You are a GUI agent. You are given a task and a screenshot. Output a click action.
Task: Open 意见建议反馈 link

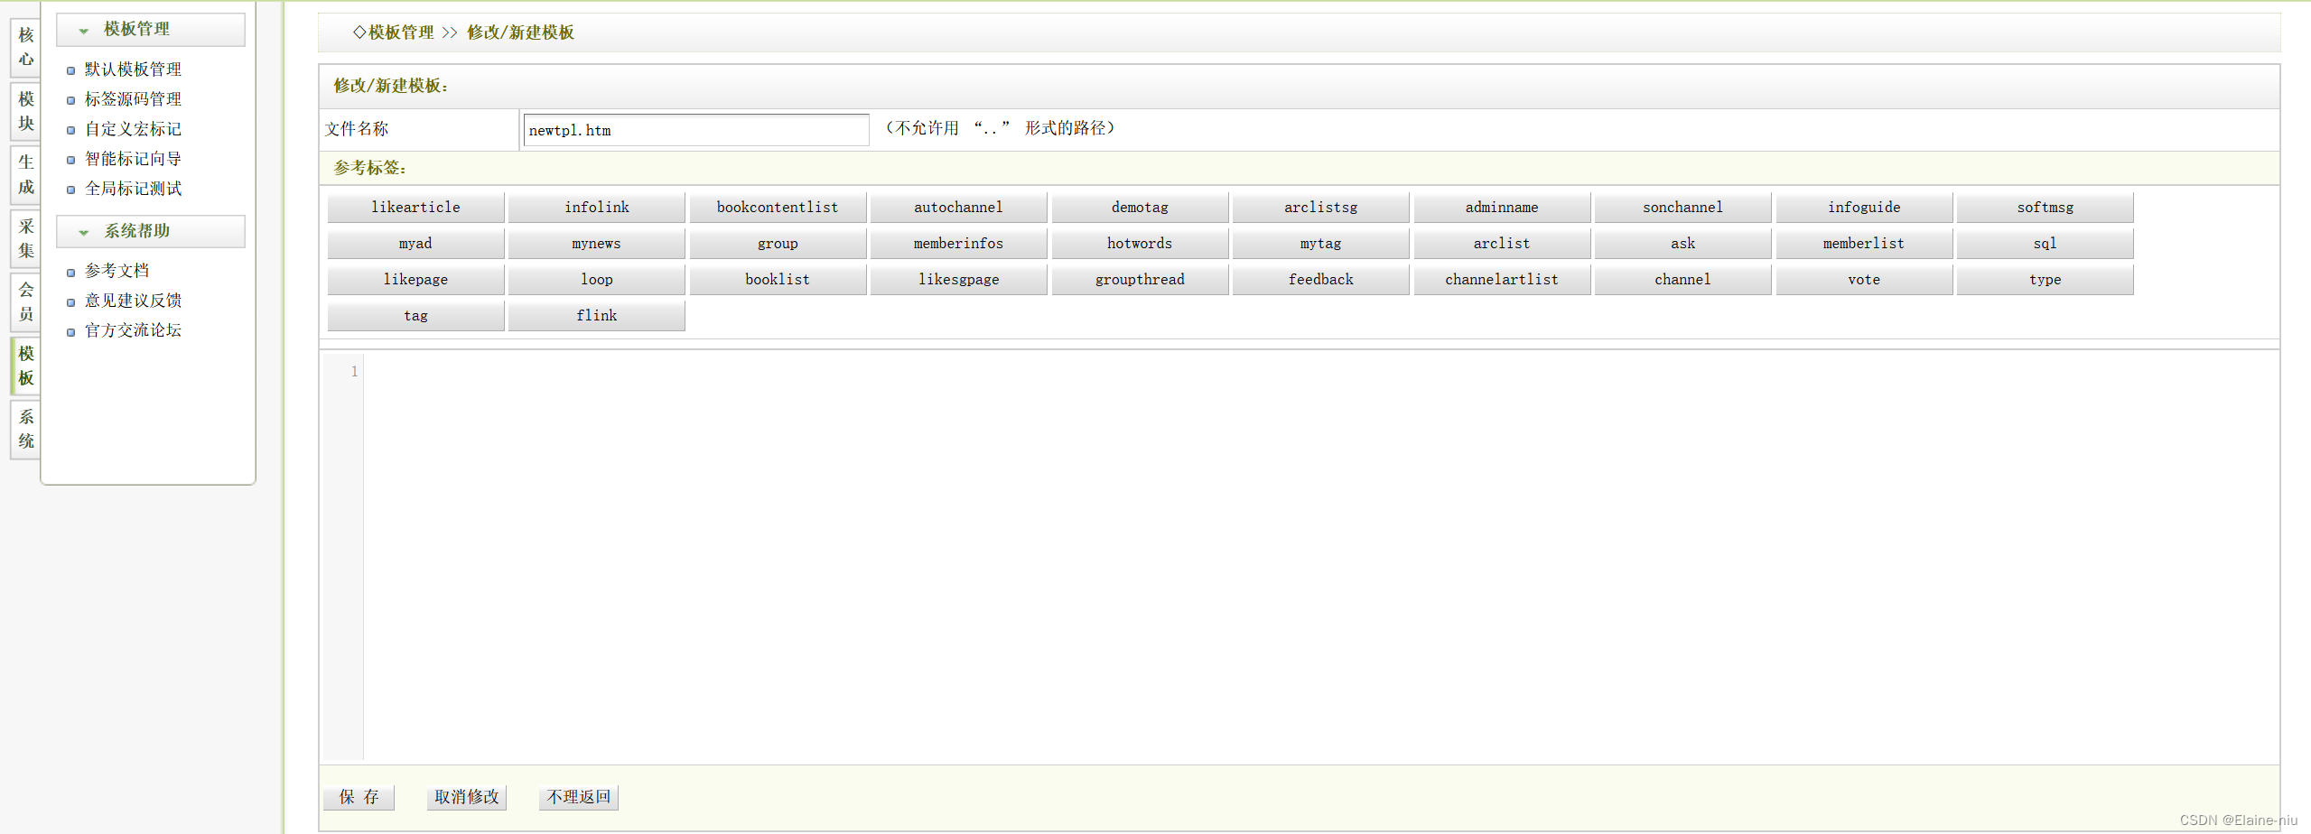[133, 301]
